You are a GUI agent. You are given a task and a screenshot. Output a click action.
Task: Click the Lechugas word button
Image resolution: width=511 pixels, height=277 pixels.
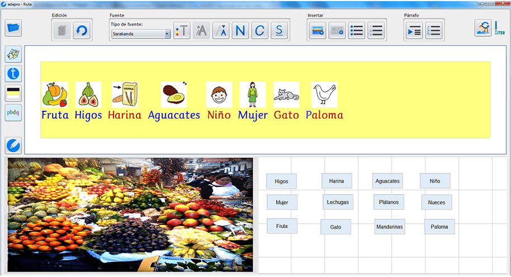tap(338, 202)
